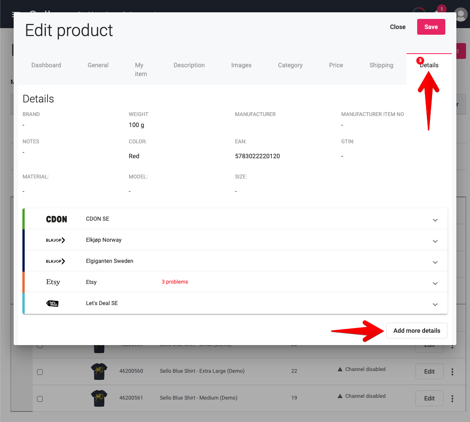Switch to the General tab

pos(98,65)
